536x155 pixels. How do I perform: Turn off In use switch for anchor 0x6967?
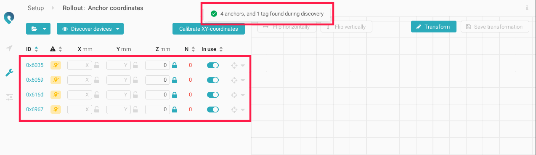(213, 110)
